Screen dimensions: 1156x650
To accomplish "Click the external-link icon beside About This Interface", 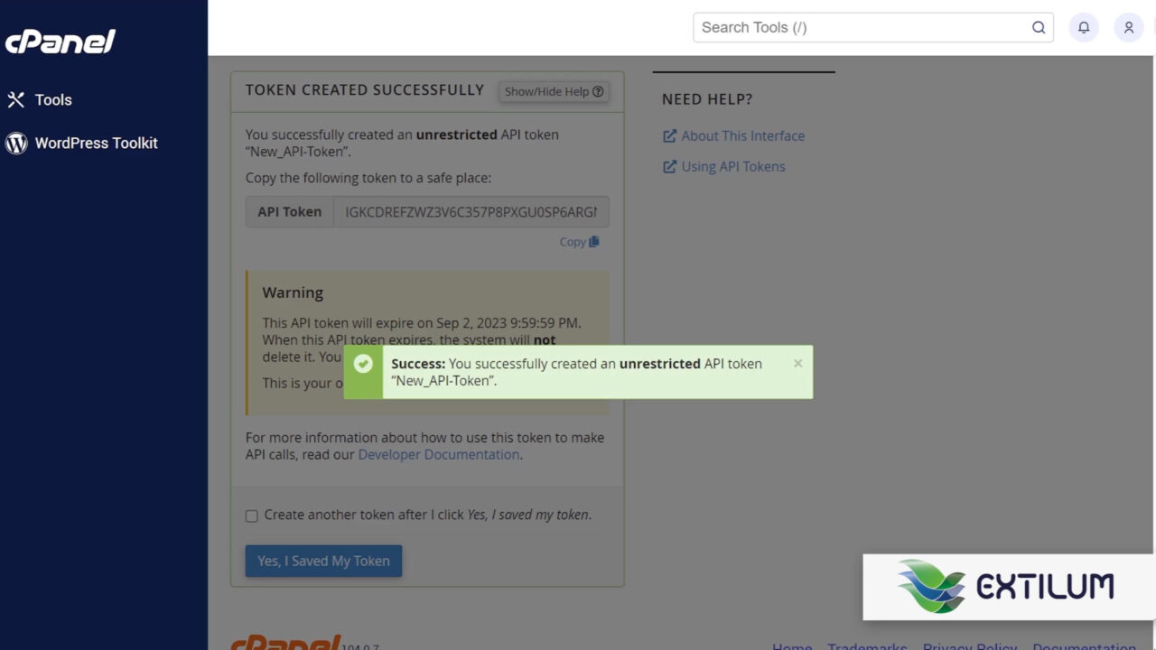I will coord(669,135).
